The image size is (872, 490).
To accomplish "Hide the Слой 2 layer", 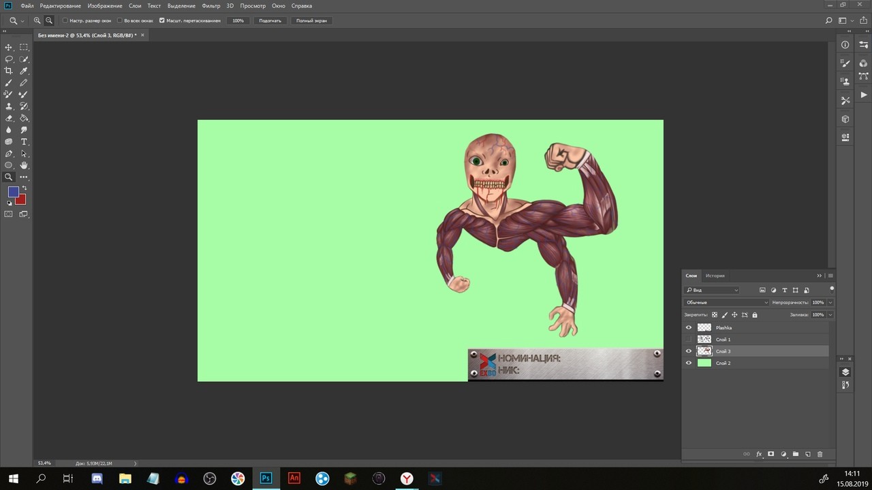I will tap(689, 363).
